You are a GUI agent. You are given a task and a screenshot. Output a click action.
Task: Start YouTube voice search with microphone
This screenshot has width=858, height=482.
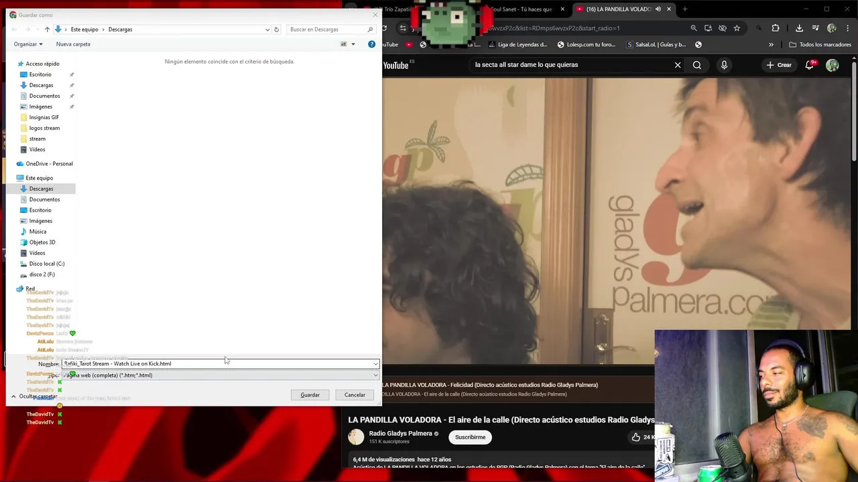click(724, 65)
